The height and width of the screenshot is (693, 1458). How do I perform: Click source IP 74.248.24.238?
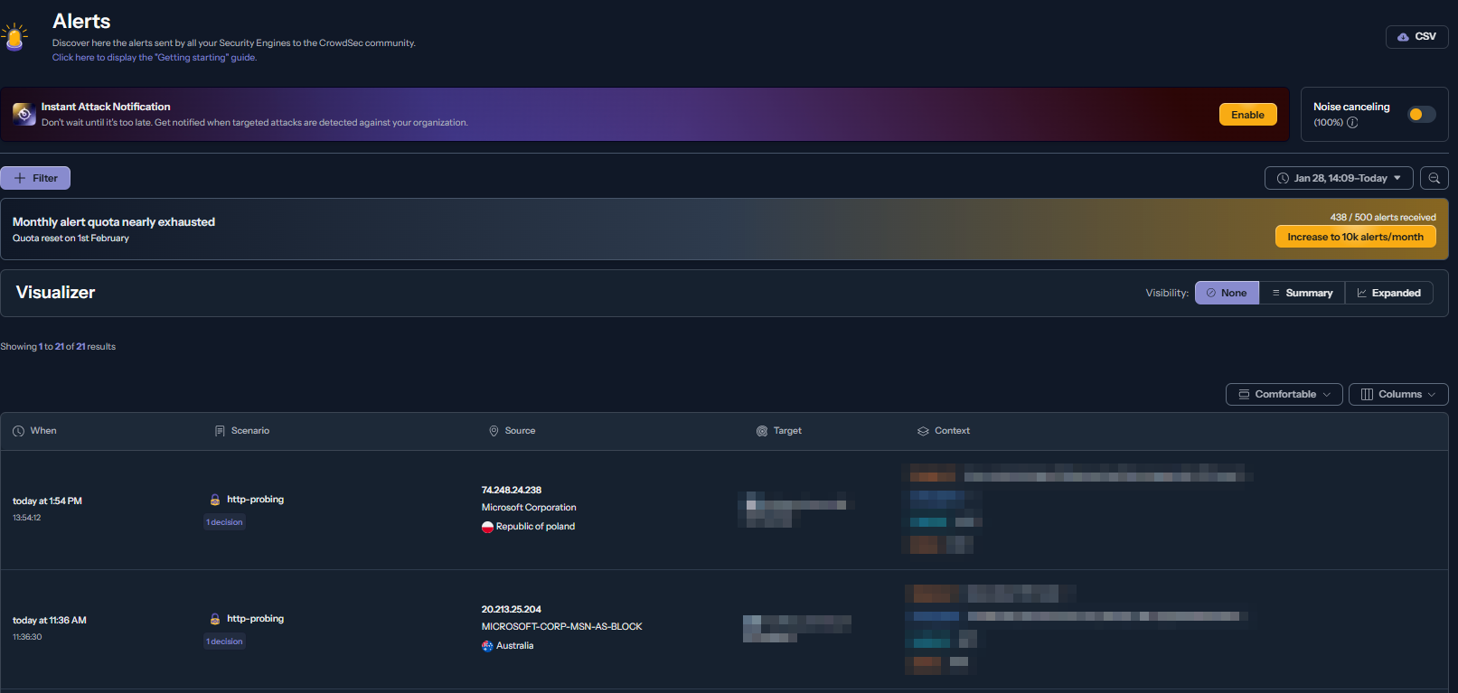pos(512,491)
